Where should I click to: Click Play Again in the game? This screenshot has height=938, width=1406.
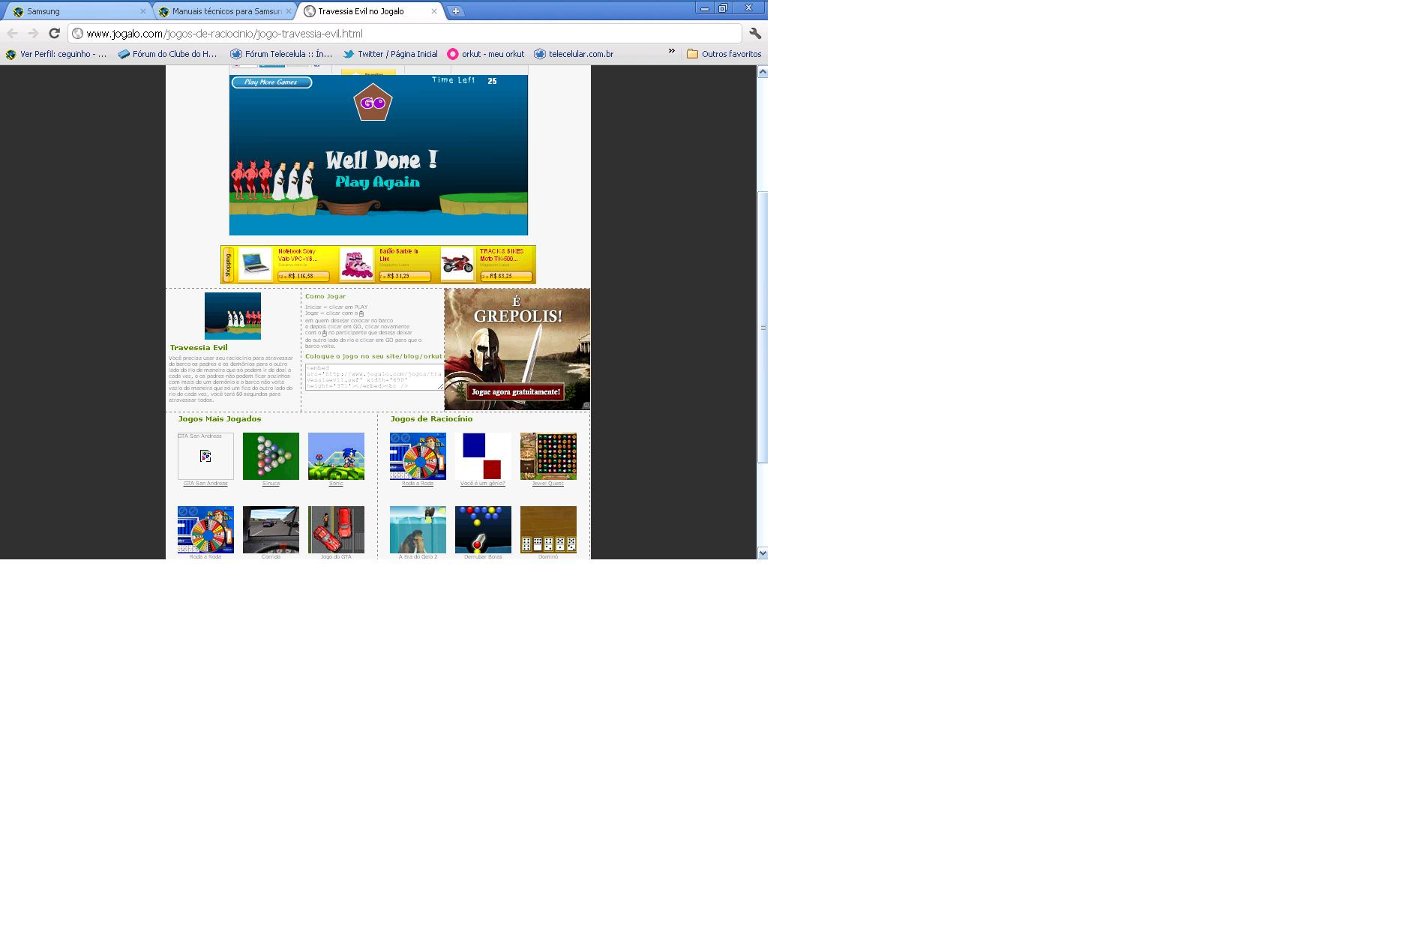pyautogui.click(x=377, y=182)
